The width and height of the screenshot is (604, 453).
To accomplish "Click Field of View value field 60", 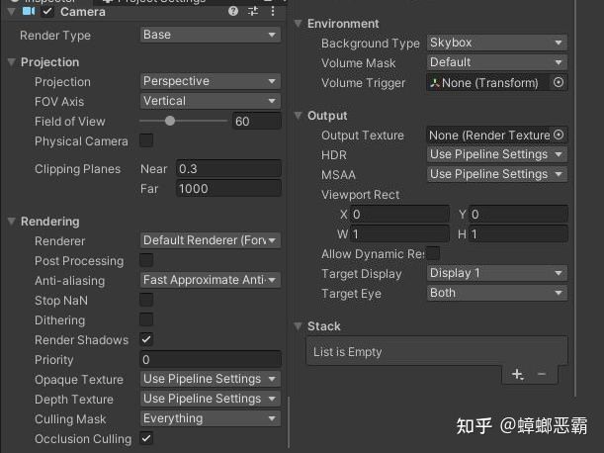I will point(257,121).
